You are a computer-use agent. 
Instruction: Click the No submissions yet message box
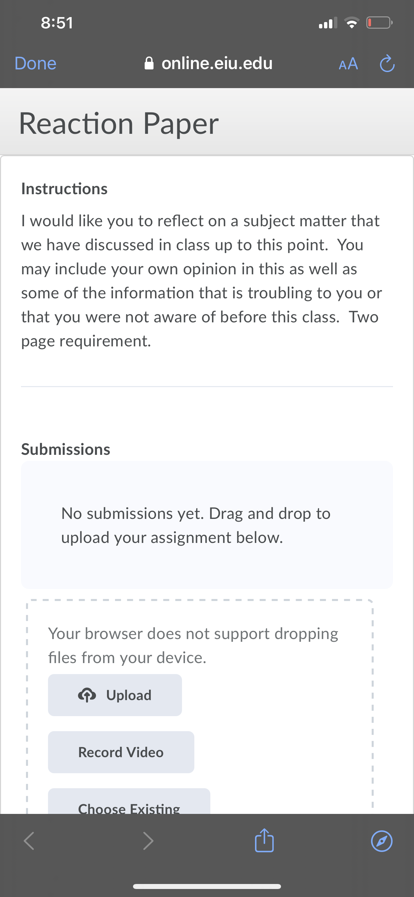tap(207, 525)
